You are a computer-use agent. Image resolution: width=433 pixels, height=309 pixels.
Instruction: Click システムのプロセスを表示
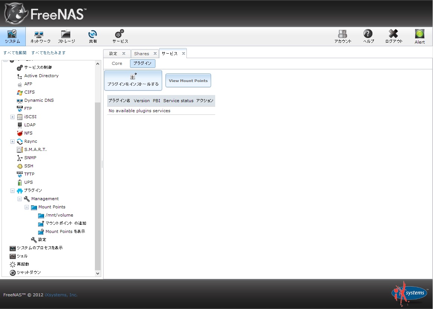click(40, 248)
